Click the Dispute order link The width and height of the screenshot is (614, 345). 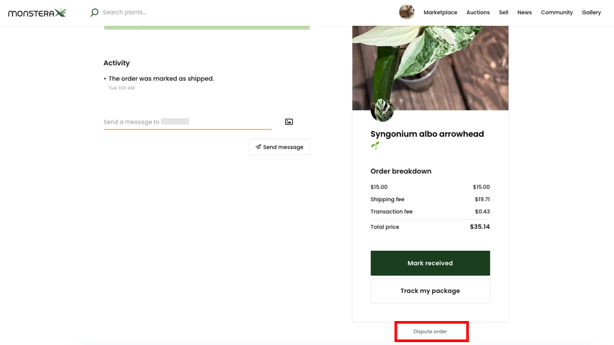click(430, 332)
